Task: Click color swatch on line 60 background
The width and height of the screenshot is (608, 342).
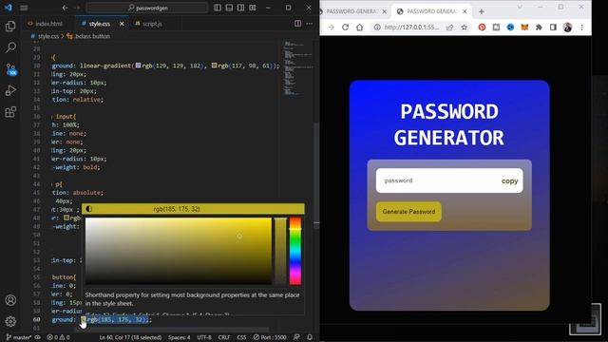Action: [x=84, y=319]
